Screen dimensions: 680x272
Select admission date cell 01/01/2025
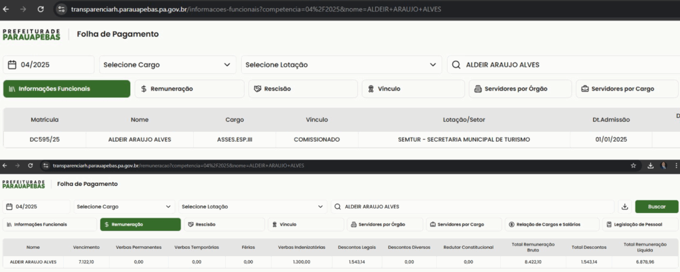[x=611, y=140]
